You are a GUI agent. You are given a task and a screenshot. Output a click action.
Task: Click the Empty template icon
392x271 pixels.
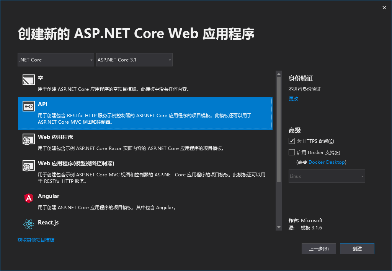(29, 80)
